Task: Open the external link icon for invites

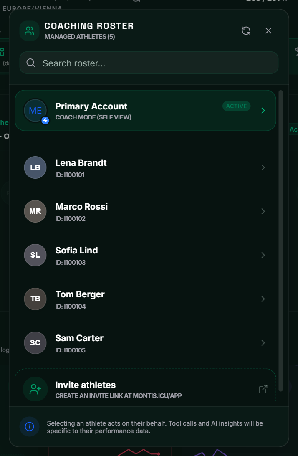Action: (263, 389)
